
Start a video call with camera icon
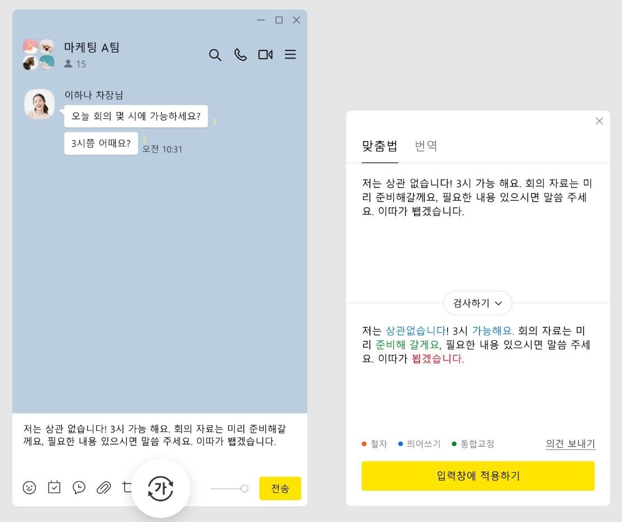(265, 55)
